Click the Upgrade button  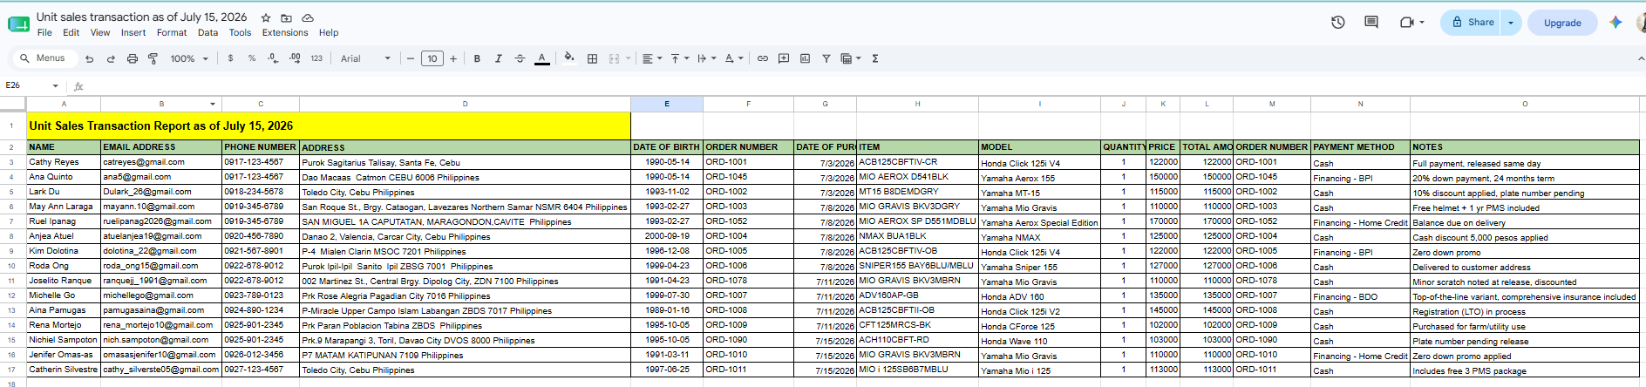1562,23
